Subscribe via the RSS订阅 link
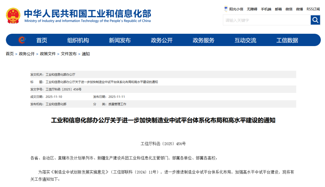The image size is (325, 187). pos(312,9)
